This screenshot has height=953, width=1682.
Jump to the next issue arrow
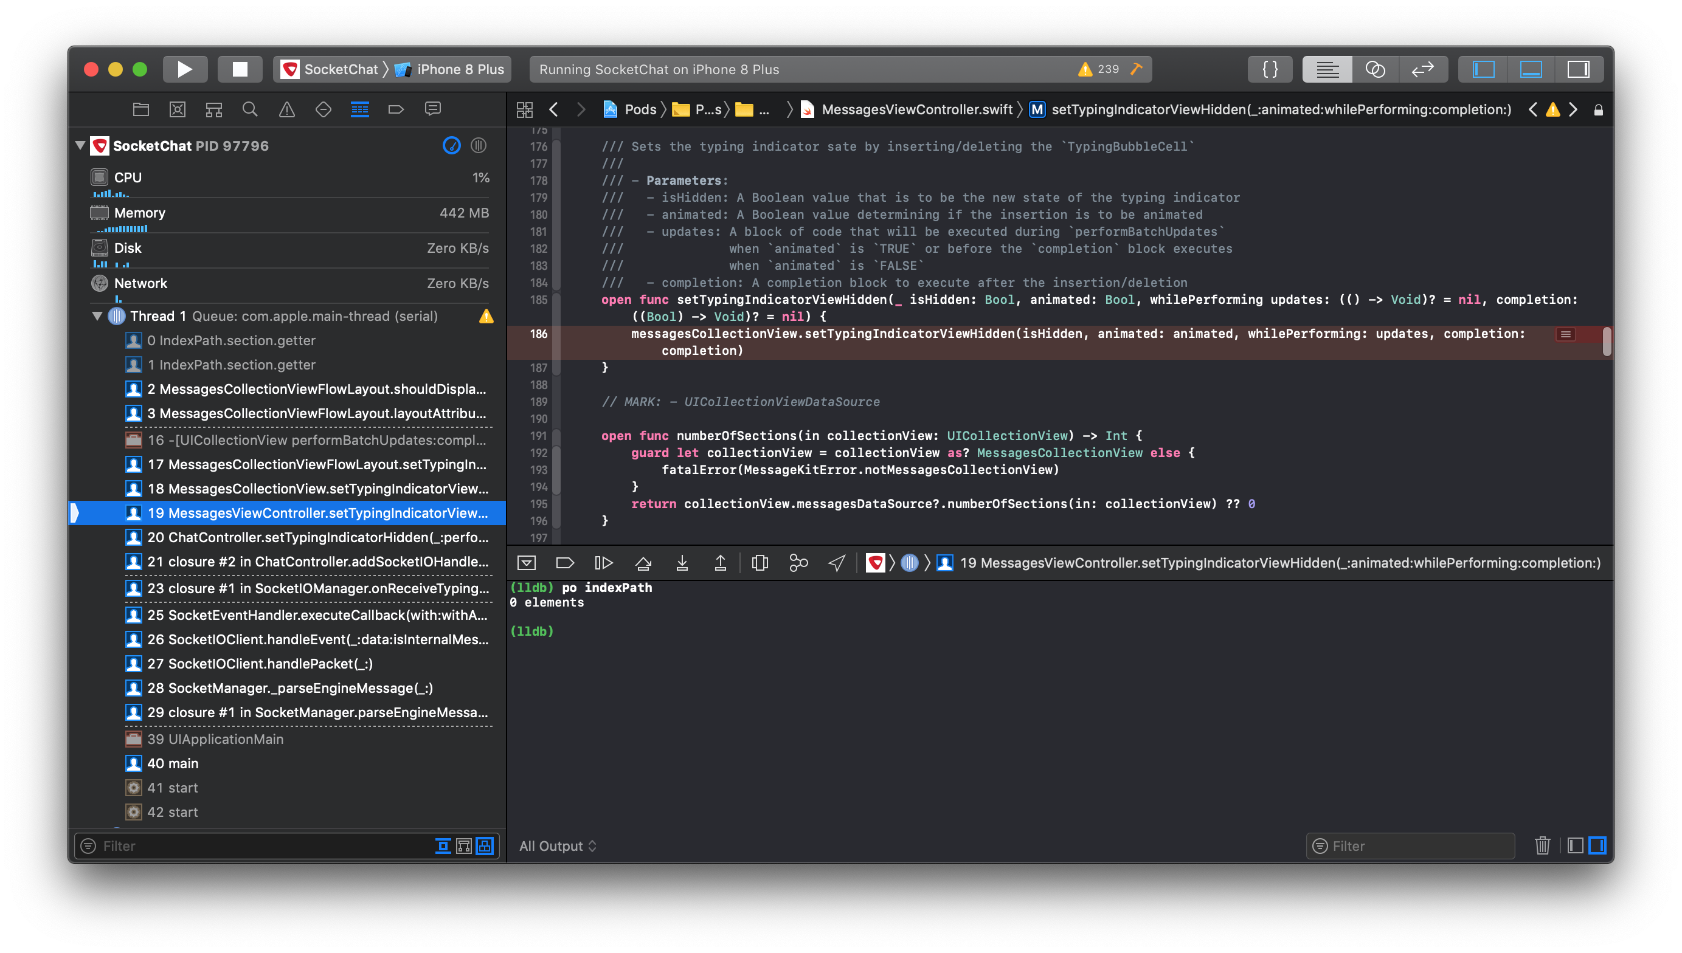click(x=1573, y=109)
